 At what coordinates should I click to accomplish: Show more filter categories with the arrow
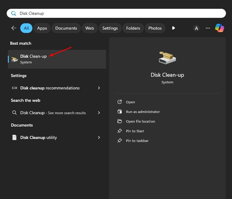(173, 28)
